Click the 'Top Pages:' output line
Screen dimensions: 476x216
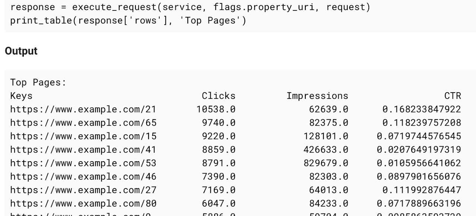click(x=38, y=82)
